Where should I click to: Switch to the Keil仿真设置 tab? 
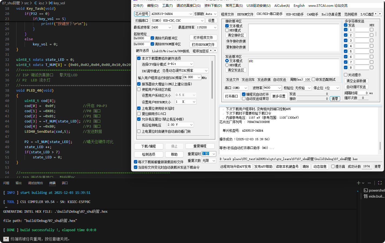click(x=331, y=14)
